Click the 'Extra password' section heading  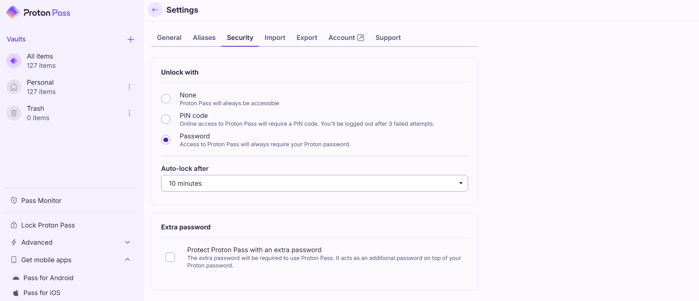pyautogui.click(x=186, y=227)
